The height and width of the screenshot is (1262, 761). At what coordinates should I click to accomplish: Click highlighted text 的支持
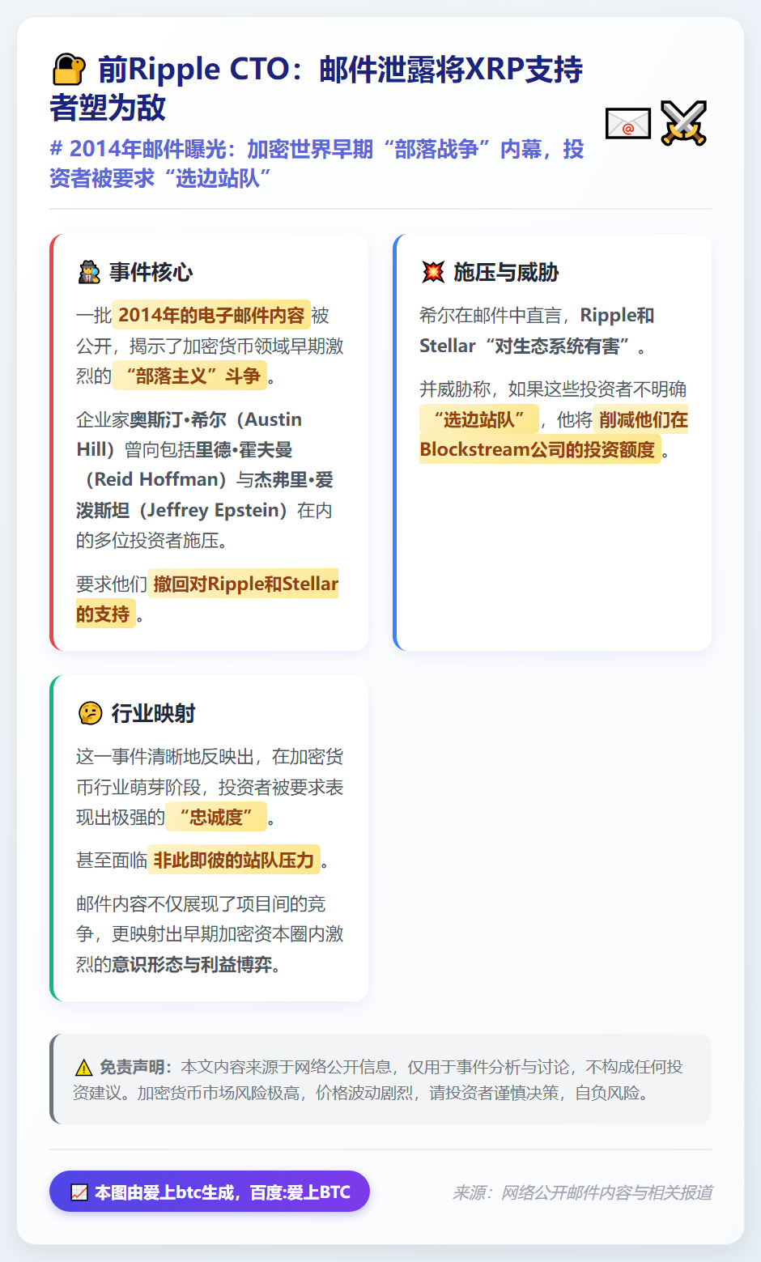pos(104,614)
